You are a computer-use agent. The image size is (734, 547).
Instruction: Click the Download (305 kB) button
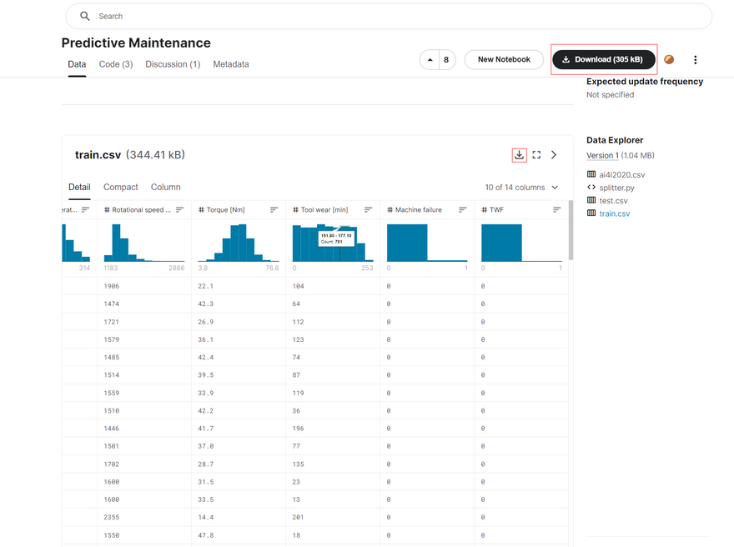coord(604,60)
